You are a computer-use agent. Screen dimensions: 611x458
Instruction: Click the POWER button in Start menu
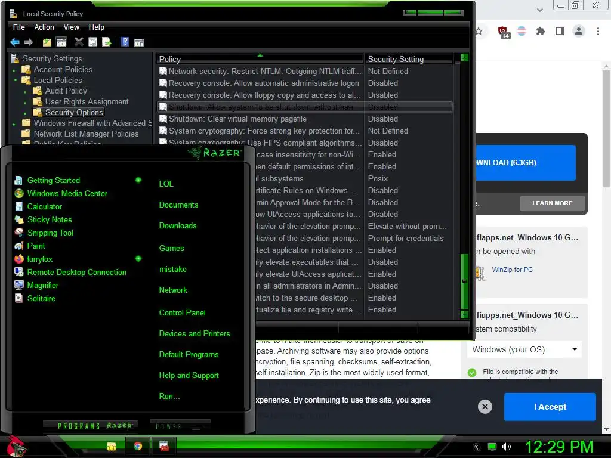[x=180, y=427]
